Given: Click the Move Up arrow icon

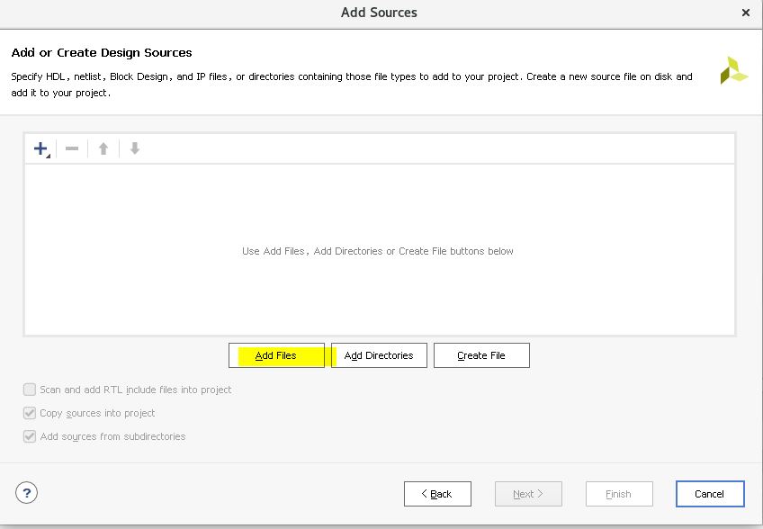Looking at the screenshot, I should coord(103,149).
